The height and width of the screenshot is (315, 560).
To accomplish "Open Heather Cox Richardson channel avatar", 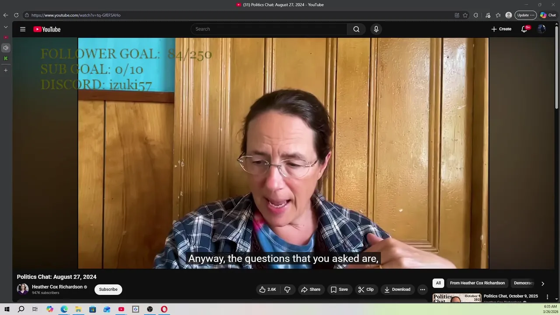I will [x=23, y=289].
